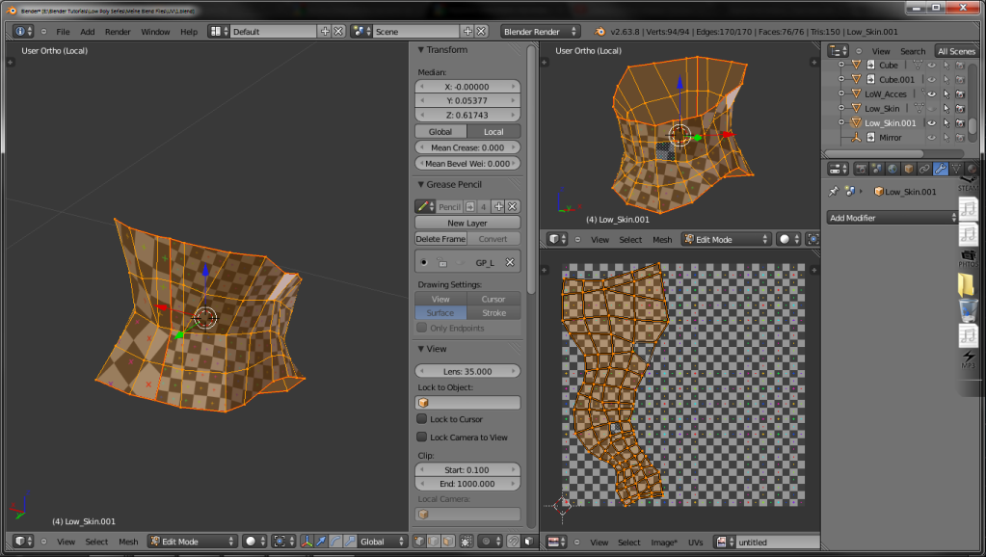Delete the GP_L grease pencil layer
Viewport: 986px width, 557px height.
pos(510,262)
